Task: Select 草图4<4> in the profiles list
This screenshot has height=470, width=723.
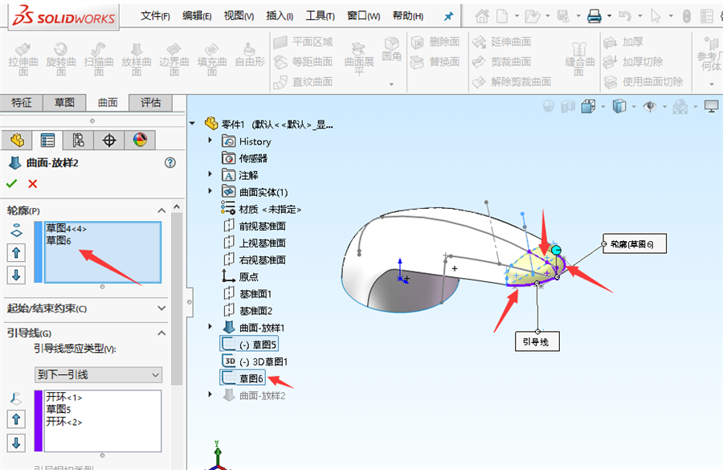Action: (x=66, y=228)
